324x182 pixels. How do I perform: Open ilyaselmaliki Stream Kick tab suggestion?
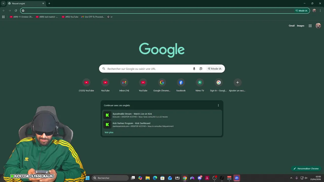click(x=162, y=115)
